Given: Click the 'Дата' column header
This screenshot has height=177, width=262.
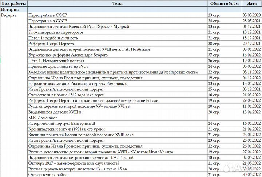Looking at the screenshot, I should click(x=252, y=4).
